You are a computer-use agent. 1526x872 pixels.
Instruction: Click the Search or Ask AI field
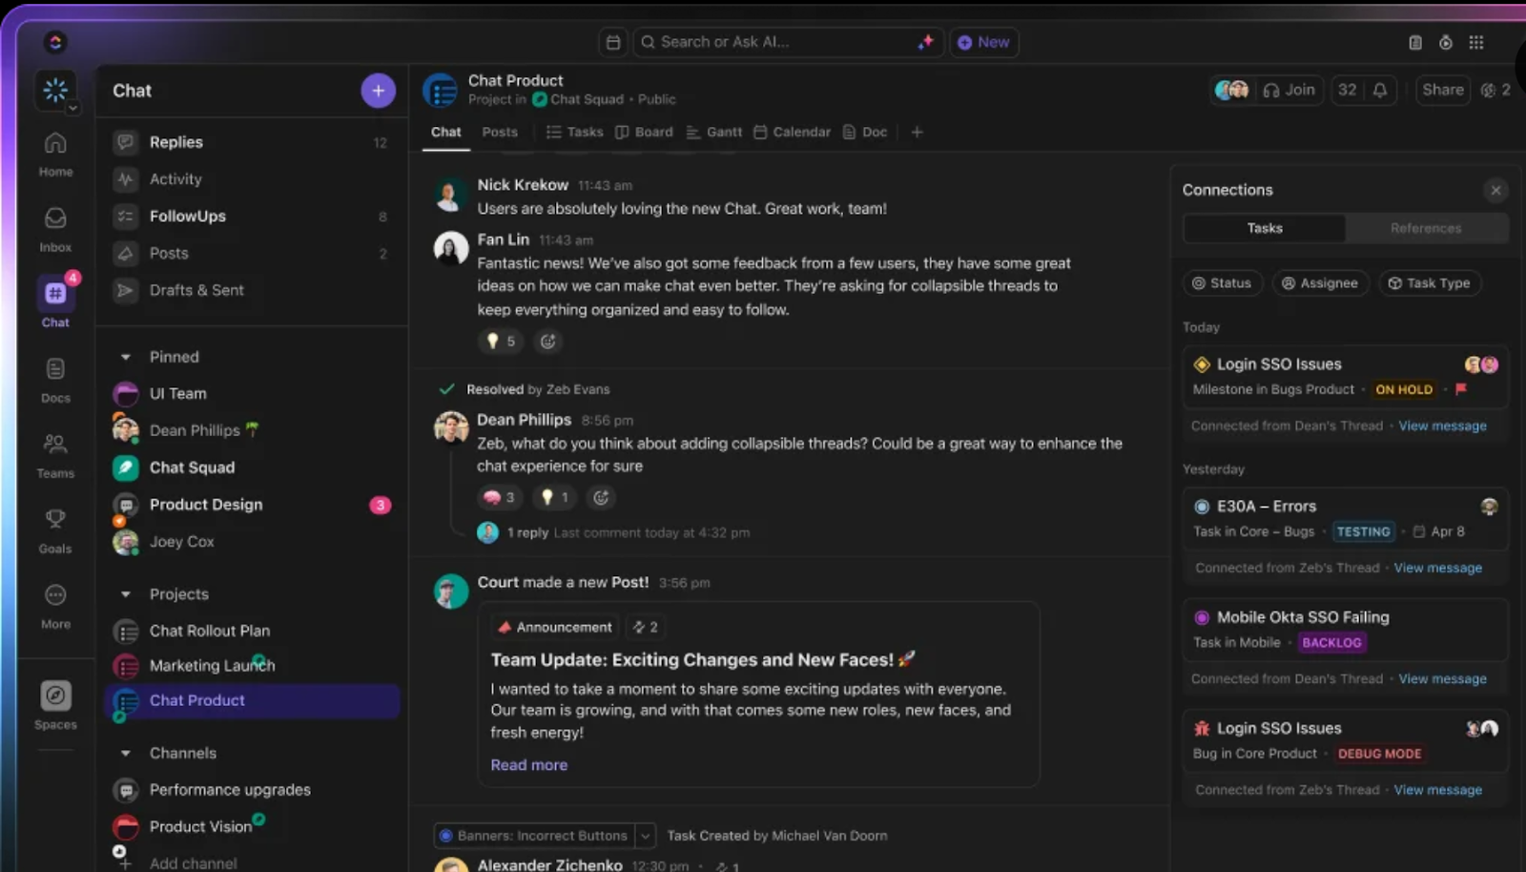782,42
